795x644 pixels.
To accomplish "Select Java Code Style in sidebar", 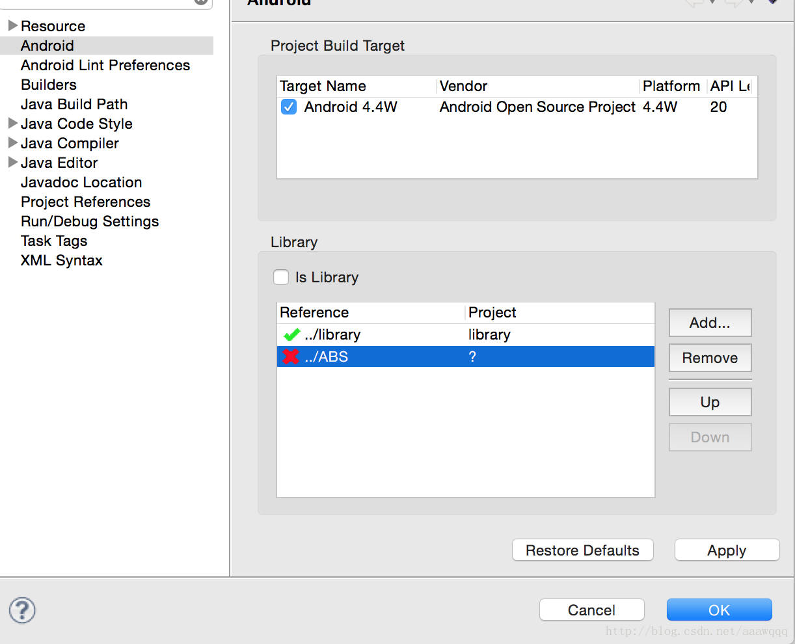I will click(x=77, y=124).
